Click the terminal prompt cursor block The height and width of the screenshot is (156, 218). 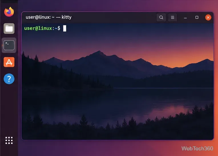(x=65, y=29)
